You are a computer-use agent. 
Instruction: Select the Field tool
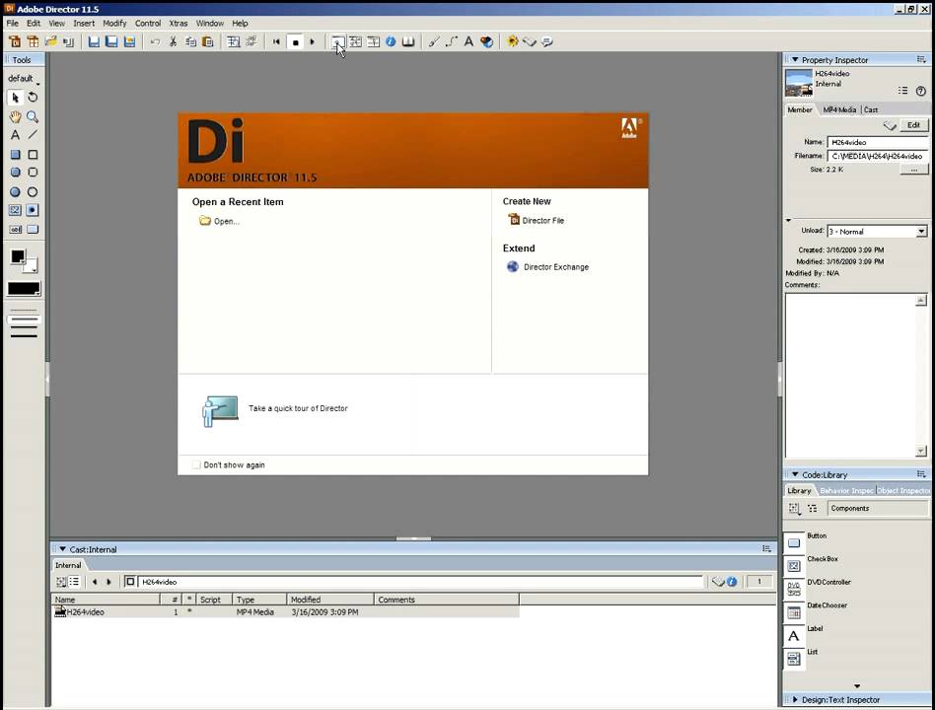(15, 230)
